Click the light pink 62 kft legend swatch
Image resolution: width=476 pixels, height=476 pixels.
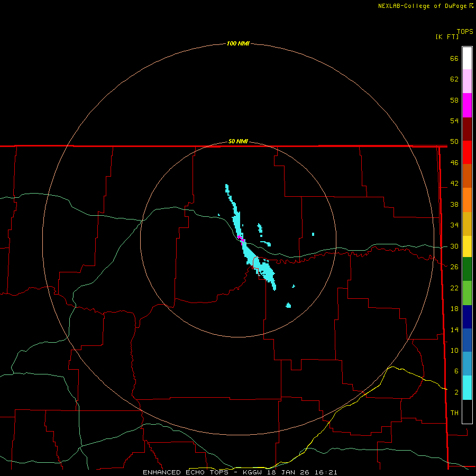[x=467, y=81]
